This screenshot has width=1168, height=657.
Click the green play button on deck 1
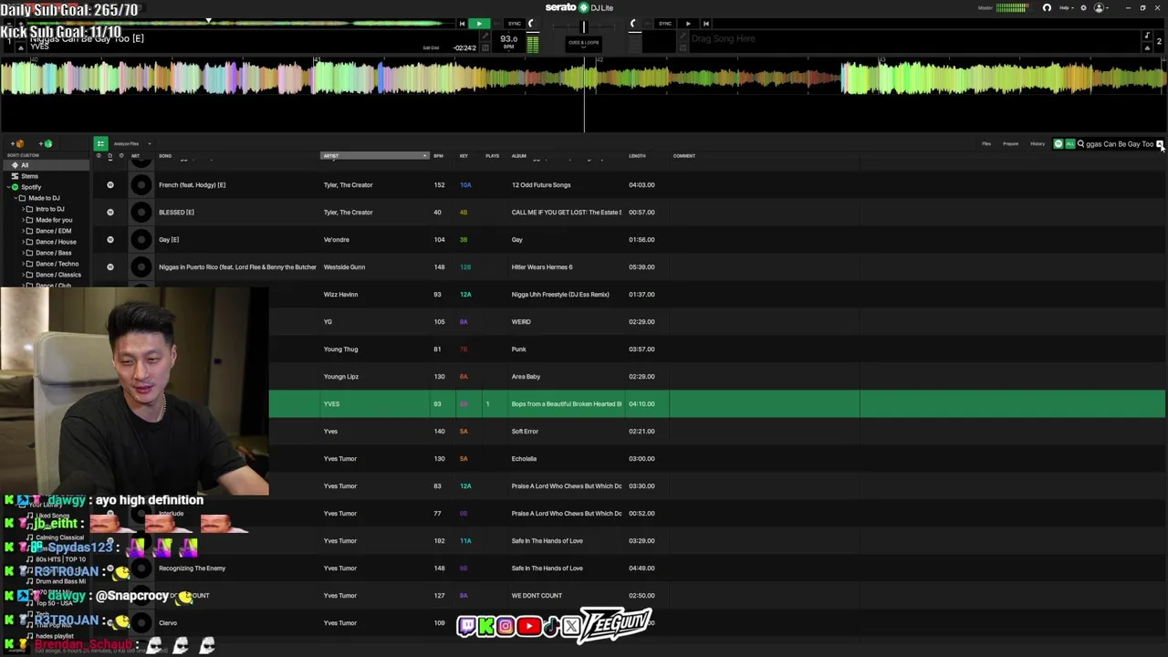pyautogui.click(x=478, y=24)
